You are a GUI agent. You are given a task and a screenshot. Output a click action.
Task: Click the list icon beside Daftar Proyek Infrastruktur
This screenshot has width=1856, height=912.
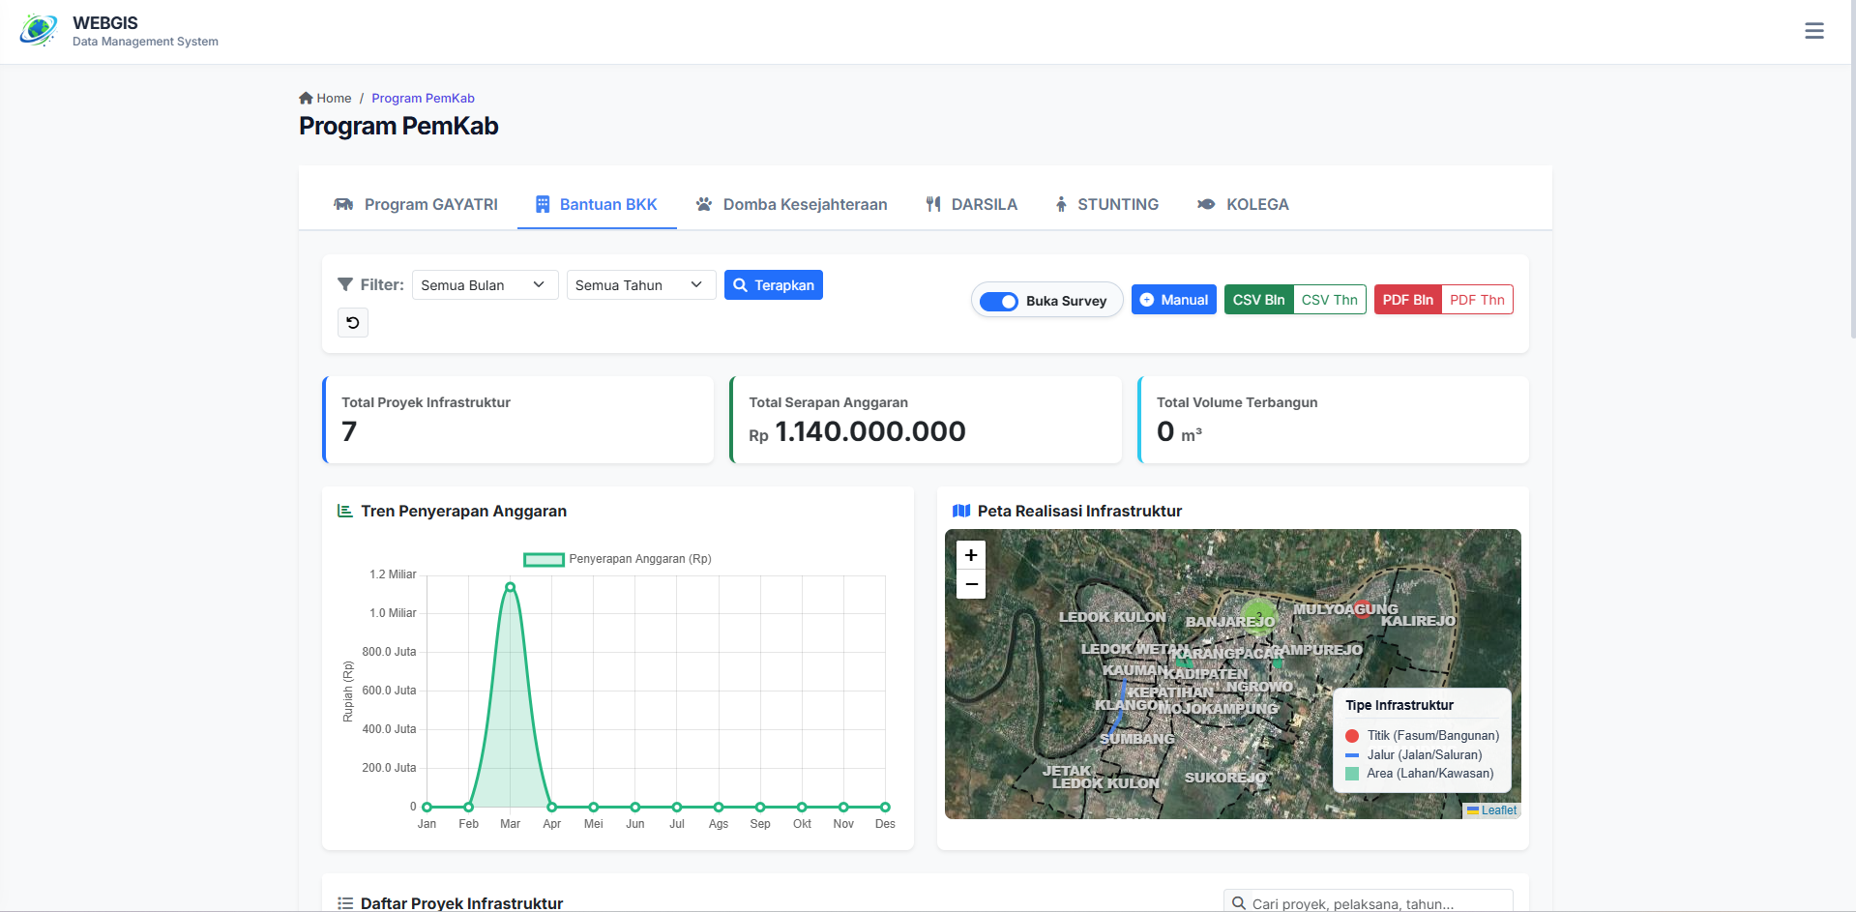pos(343,901)
